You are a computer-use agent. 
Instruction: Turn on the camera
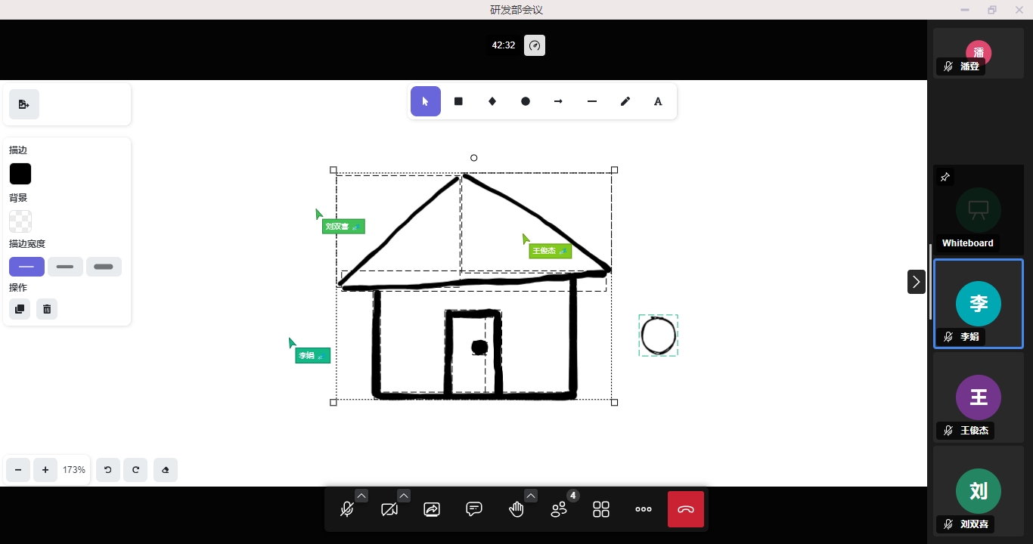(x=389, y=509)
